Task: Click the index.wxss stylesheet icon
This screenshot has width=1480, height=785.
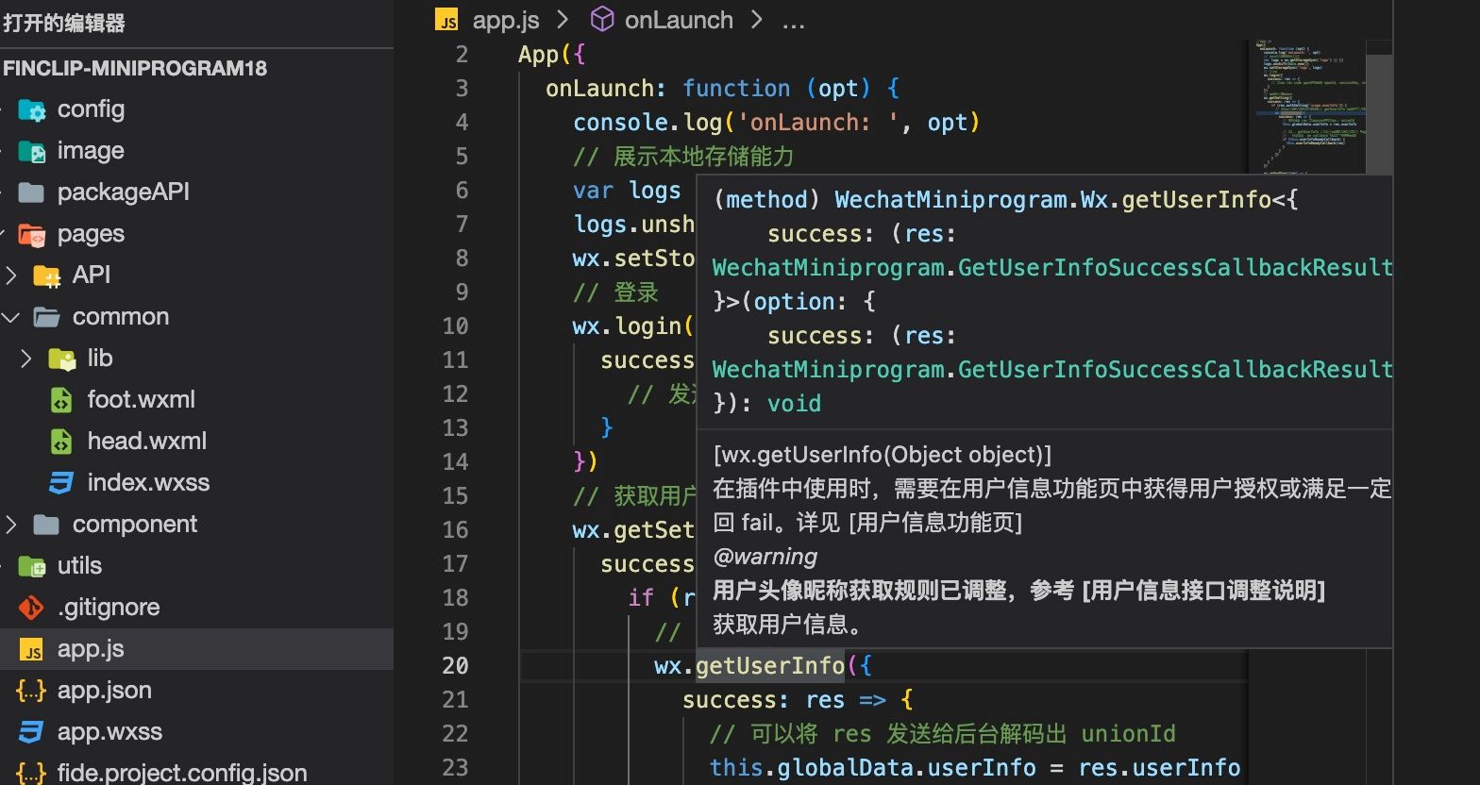Action: (x=61, y=483)
